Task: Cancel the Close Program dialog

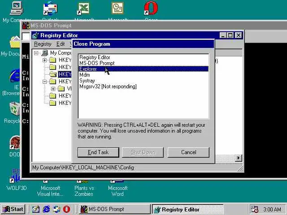Action: tap(188, 152)
